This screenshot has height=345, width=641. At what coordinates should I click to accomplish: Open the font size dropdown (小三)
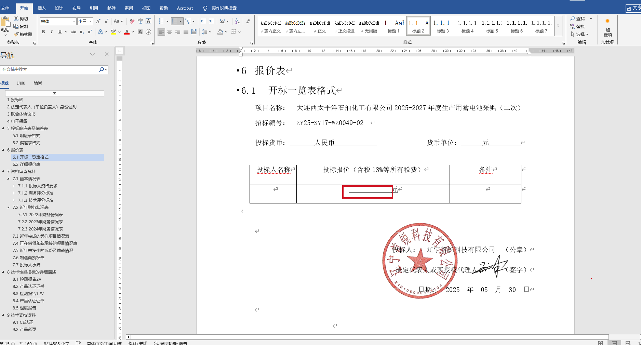[91, 22]
